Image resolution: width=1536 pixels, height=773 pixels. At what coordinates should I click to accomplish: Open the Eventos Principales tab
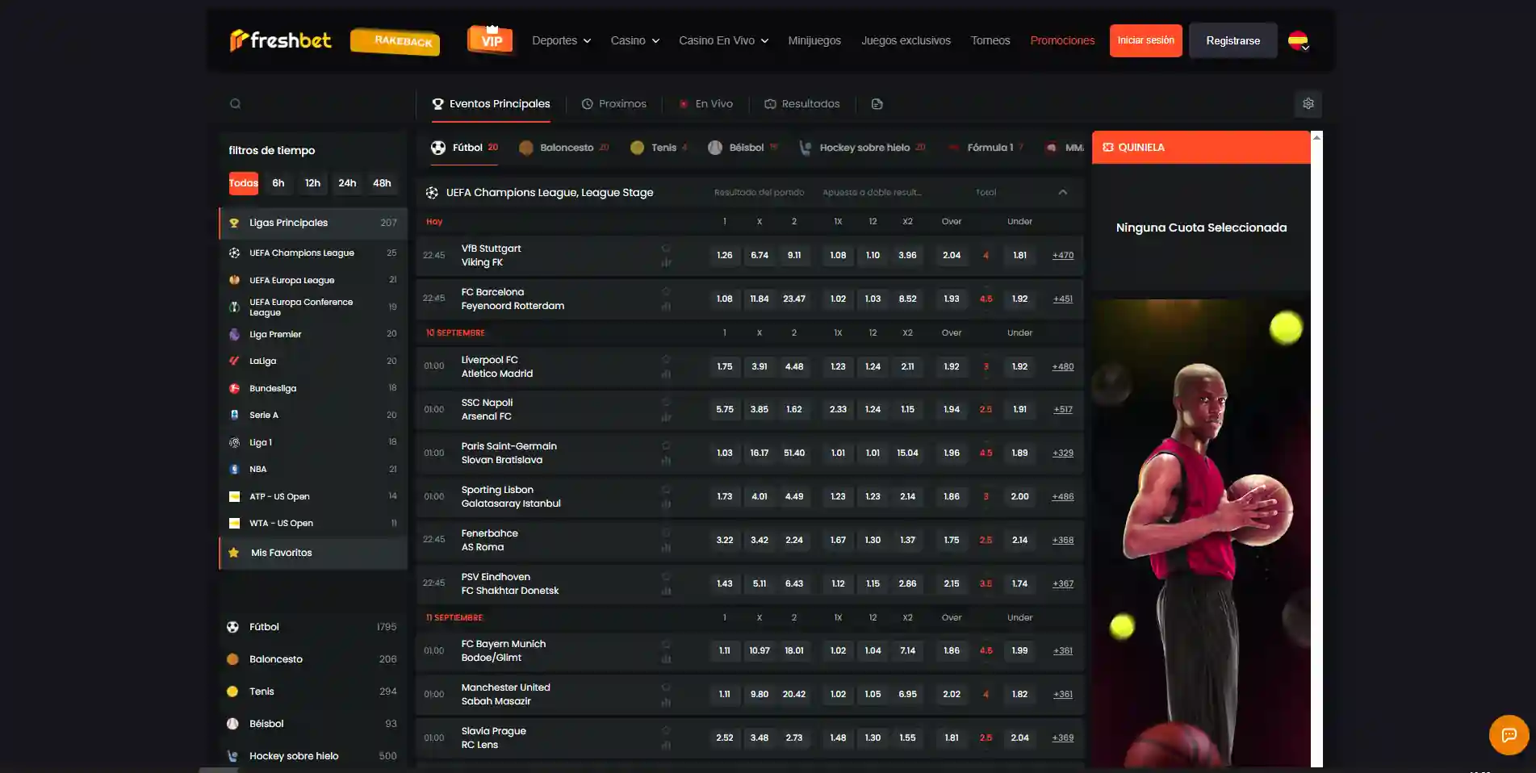pos(491,103)
